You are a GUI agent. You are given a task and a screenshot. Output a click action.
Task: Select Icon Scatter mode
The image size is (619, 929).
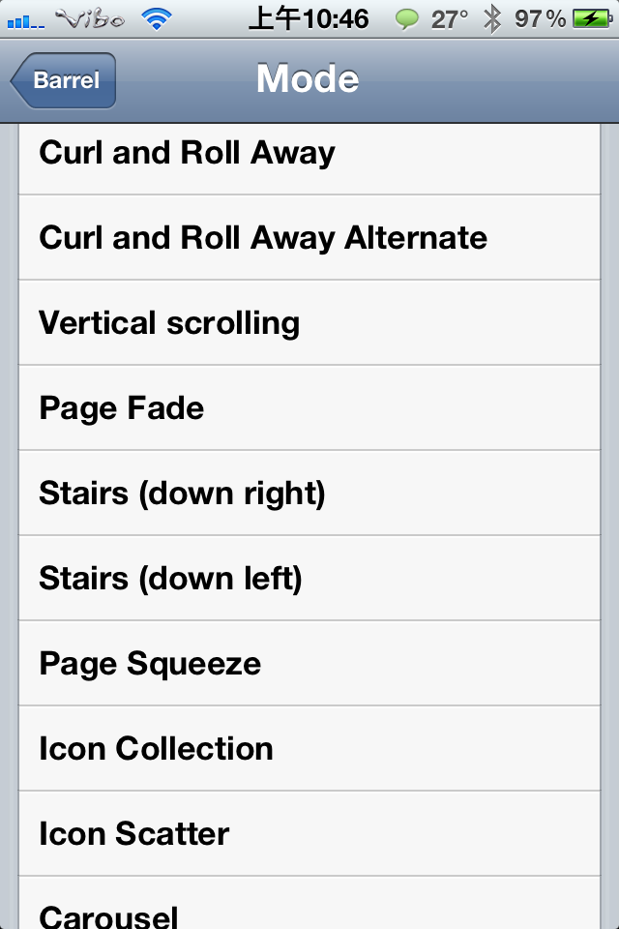pyautogui.click(x=309, y=833)
